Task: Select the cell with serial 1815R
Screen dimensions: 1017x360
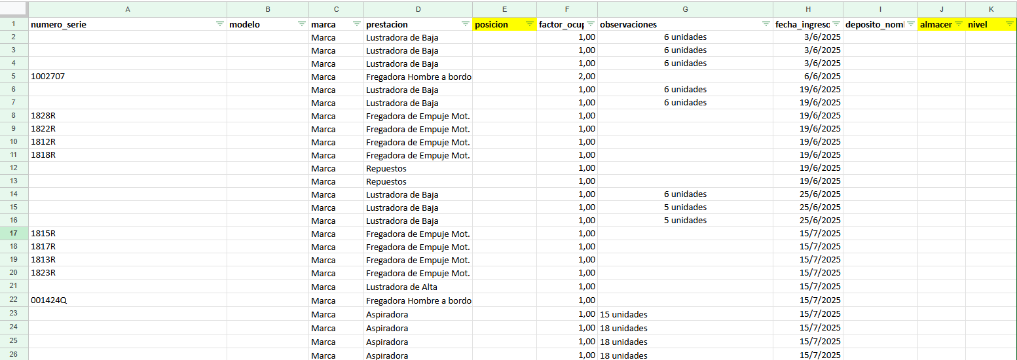Action: pos(128,234)
